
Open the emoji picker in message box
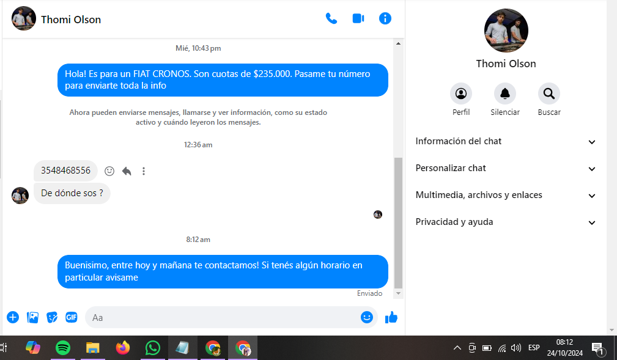[x=367, y=317]
